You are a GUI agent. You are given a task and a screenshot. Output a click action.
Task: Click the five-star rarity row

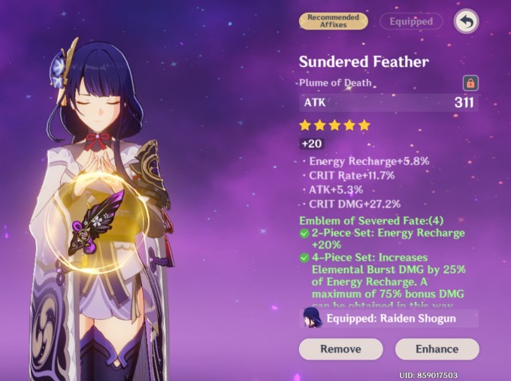pos(334,125)
